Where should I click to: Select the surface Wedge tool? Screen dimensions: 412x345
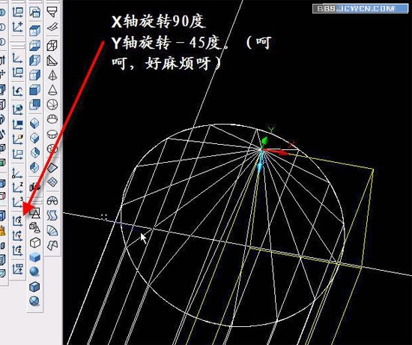pyautogui.click(x=52, y=61)
